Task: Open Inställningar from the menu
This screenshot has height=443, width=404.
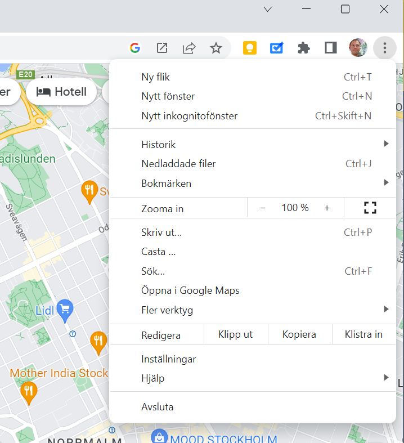Action: 169,359
